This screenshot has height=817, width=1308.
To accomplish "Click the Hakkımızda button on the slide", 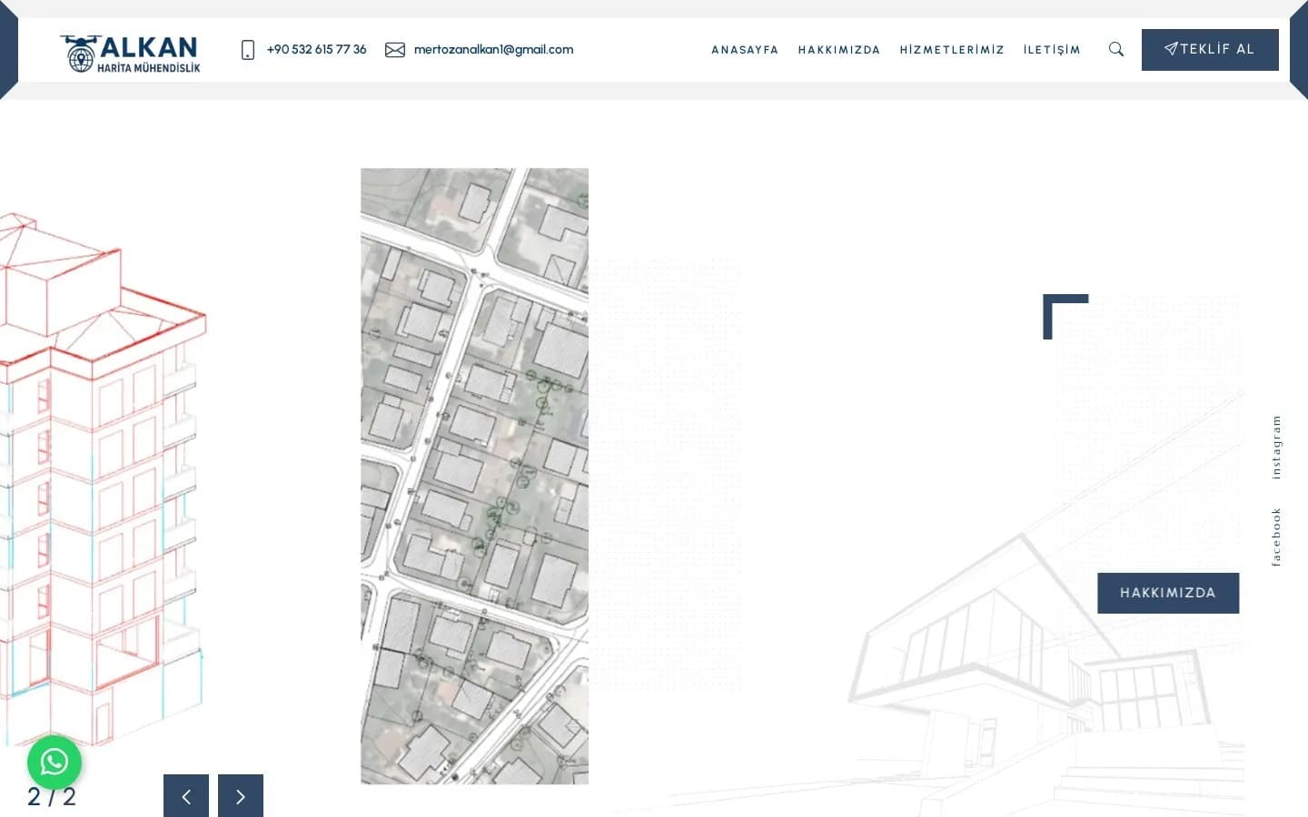I will pos(1168,593).
